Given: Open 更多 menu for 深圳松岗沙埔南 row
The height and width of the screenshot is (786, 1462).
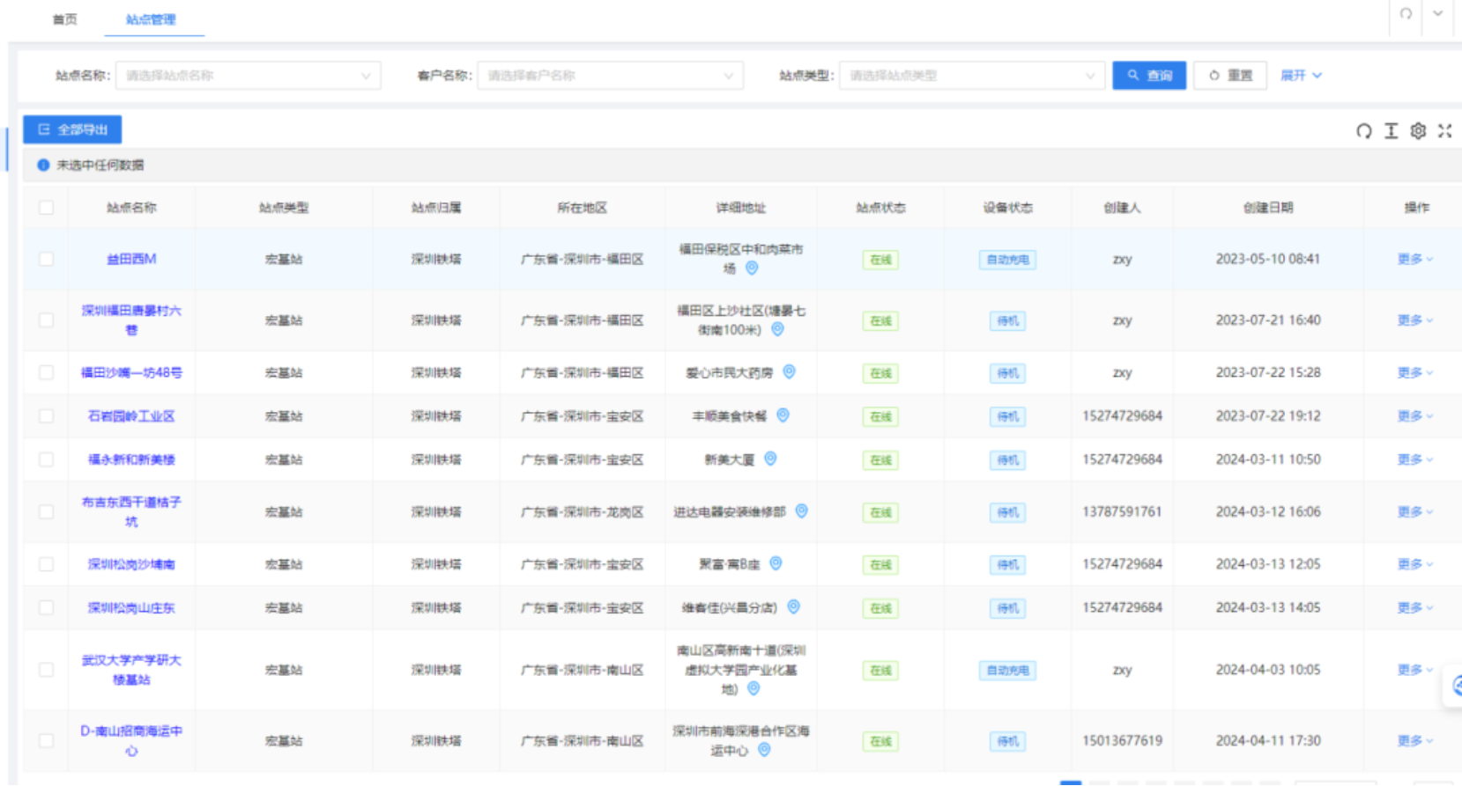Looking at the screenshot, I should [1415, 564].
